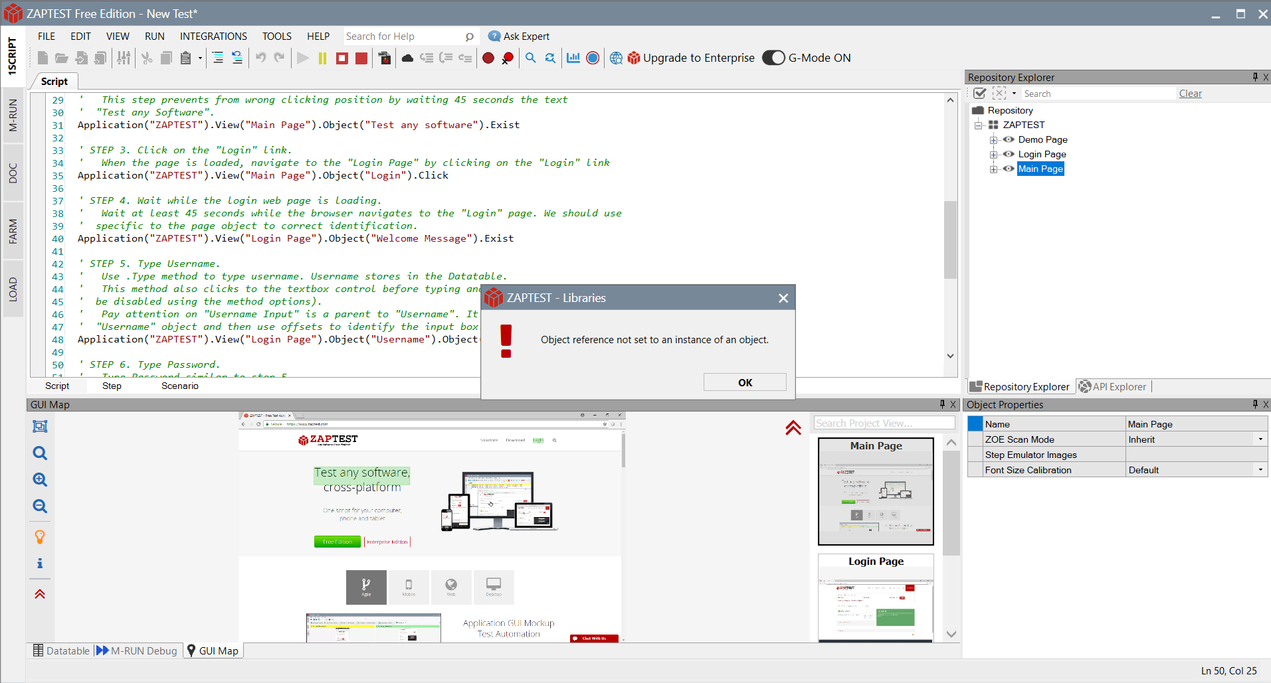Click OK in the Libraries dialog
The image size is (1271, 683).
[x=745, y=382]
